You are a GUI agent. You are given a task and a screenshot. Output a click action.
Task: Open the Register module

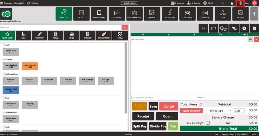pos(64,14)
